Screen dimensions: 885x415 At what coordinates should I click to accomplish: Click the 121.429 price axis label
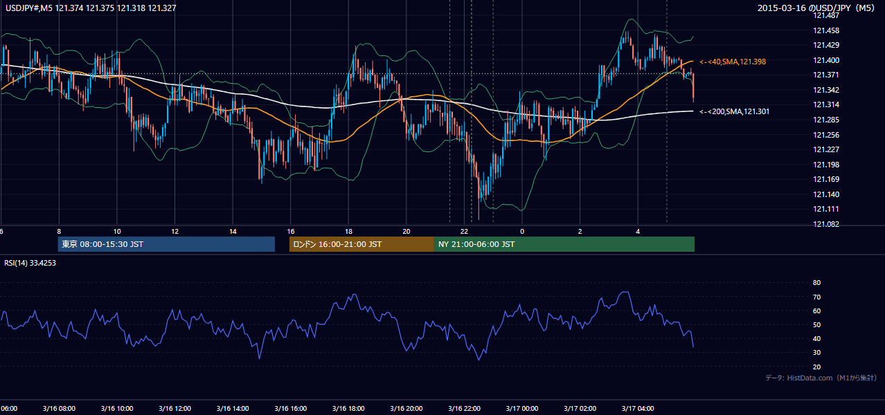click(825, 45)
